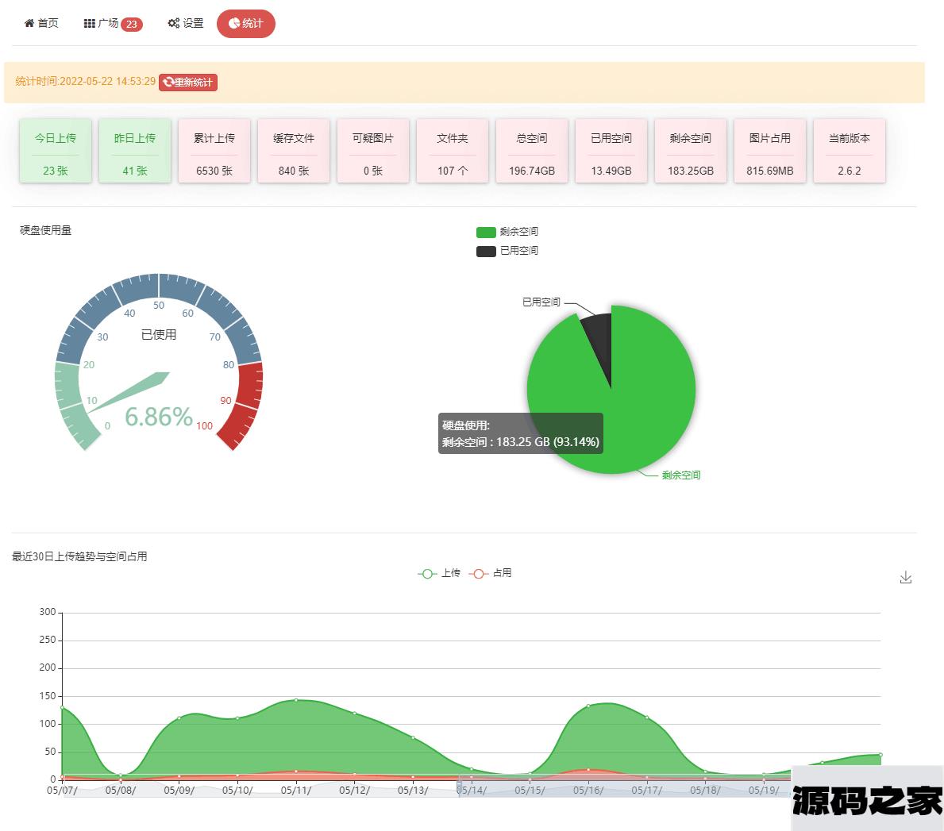Click the 重新统计 refresh button
Screen dimensions: 944x831
click(x=188, y=83)
